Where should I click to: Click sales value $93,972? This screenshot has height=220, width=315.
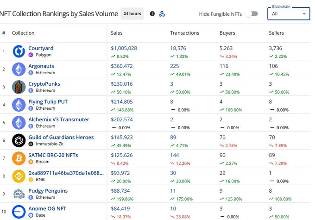pos(120,173)
